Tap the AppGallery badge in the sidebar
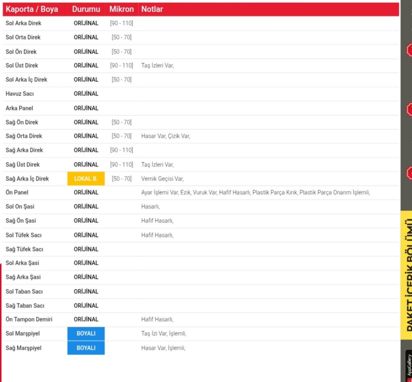Viewport: 412px width, 382px height. pyautogui.click(x=409, y=366)
